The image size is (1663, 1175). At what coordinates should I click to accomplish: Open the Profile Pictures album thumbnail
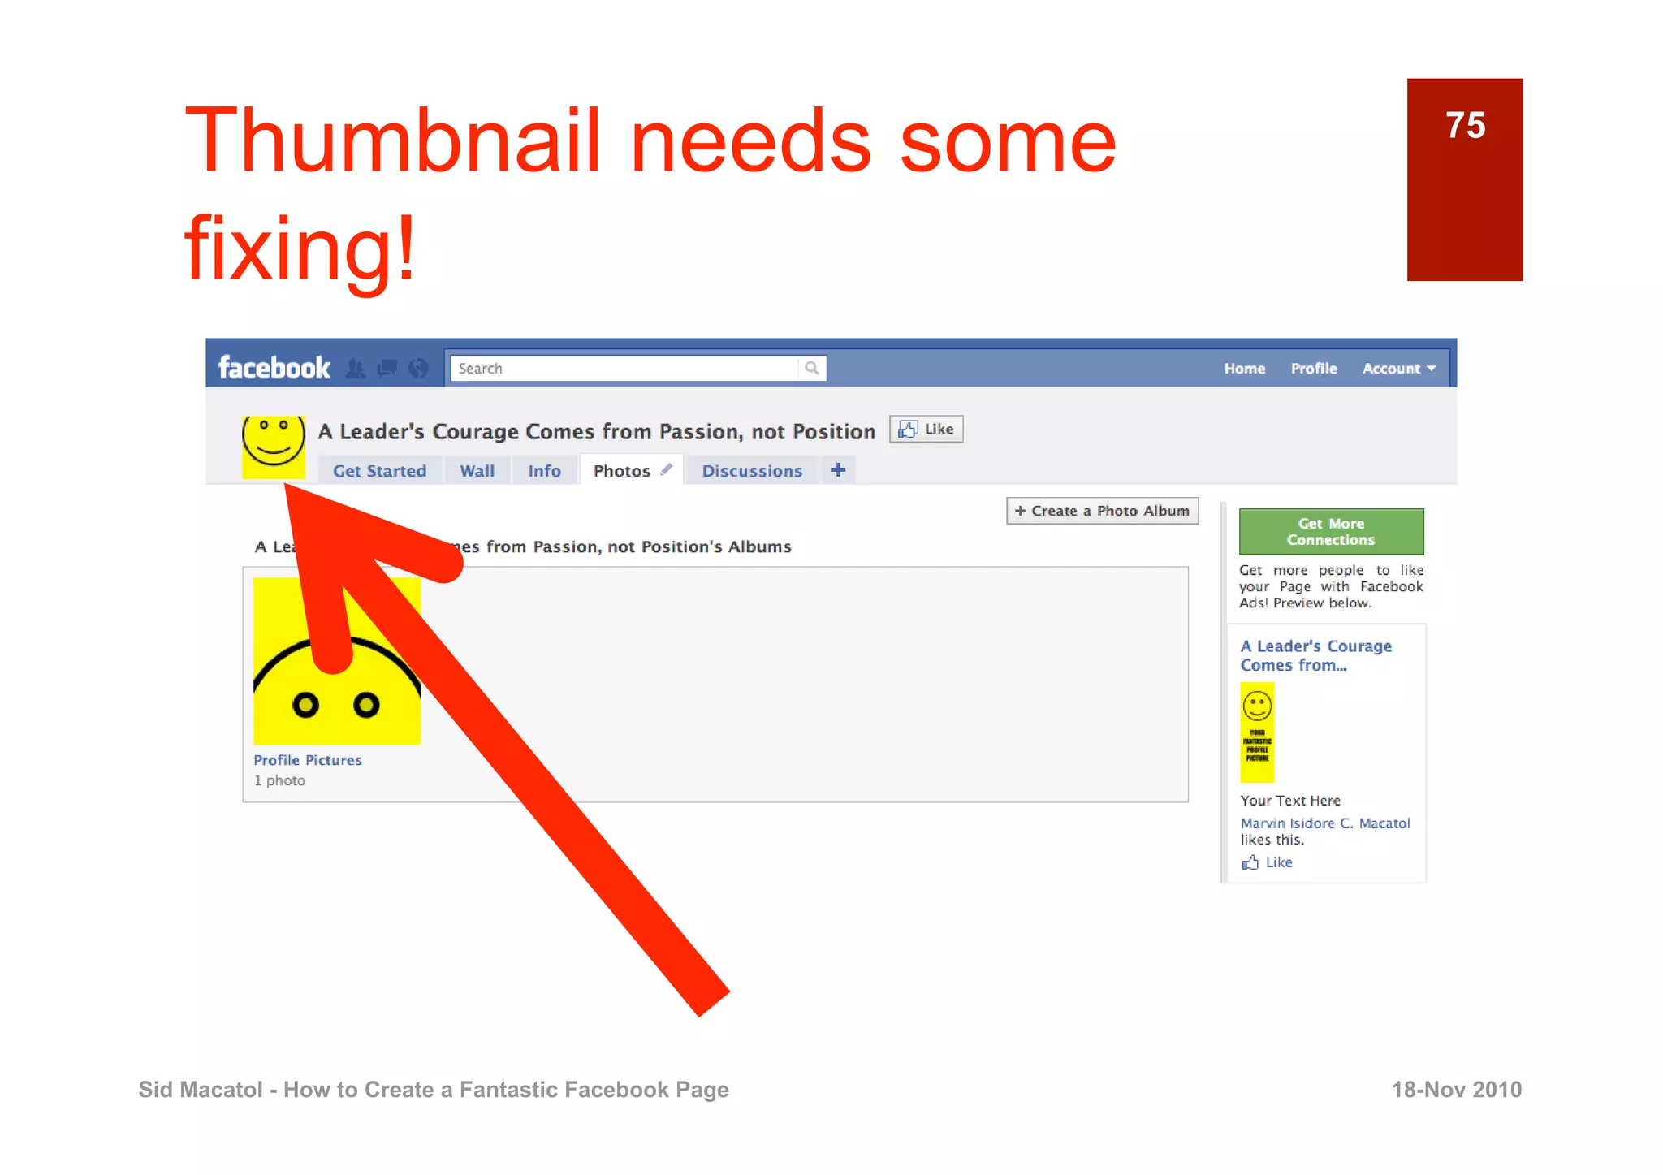(337, 661)
